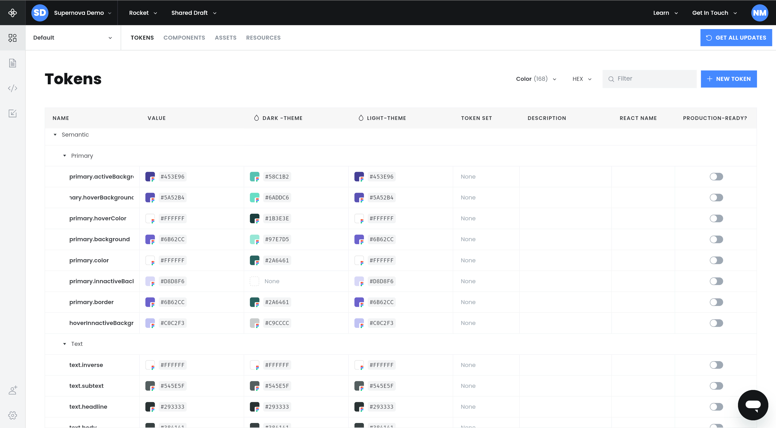Toggle production-ready for primary.border

(716, 302)
